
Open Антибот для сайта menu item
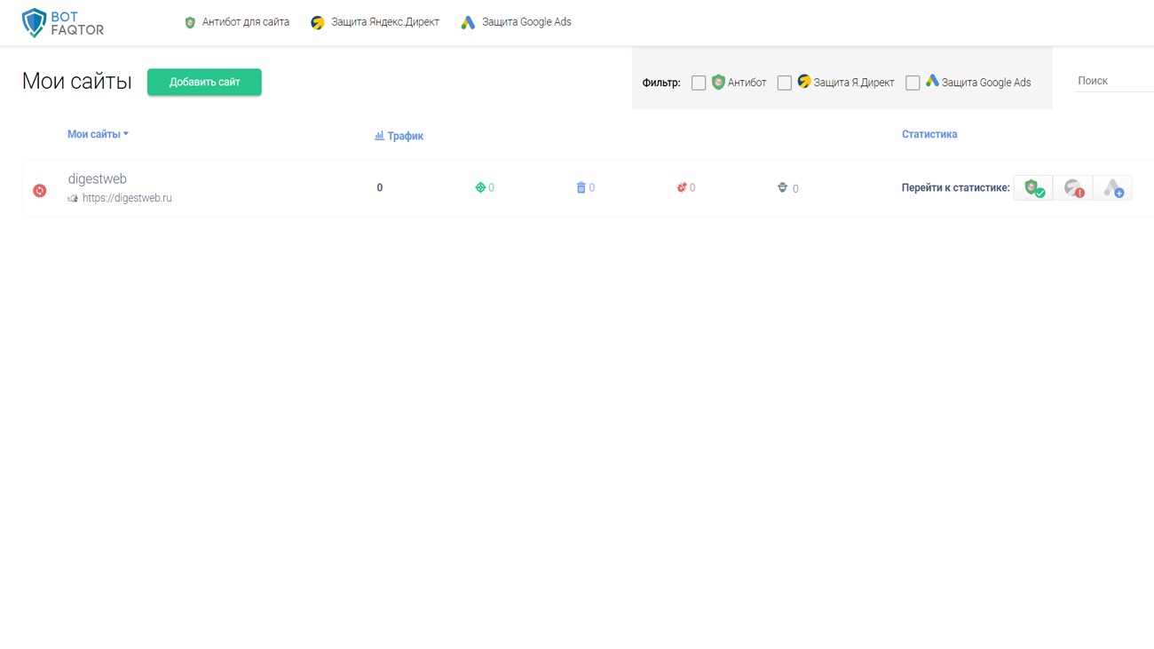[236, 22]
